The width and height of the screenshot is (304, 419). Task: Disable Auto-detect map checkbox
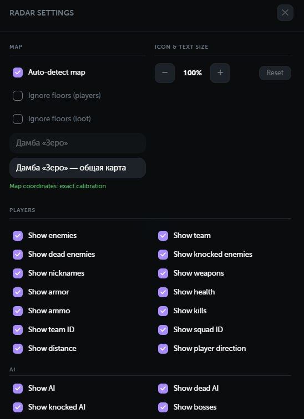click(18, 73)
